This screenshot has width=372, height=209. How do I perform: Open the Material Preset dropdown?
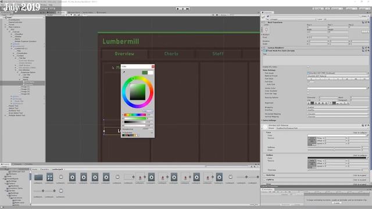pos(338,76)
